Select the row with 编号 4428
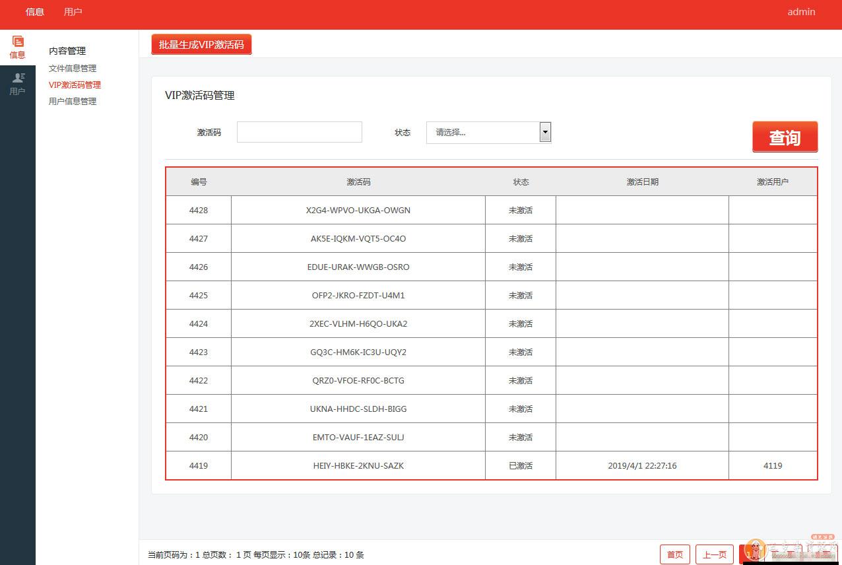Viewport: 842px width, 565px height. tap(199, 210)
